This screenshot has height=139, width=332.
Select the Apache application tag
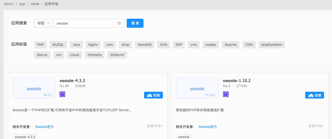[231, 45]
